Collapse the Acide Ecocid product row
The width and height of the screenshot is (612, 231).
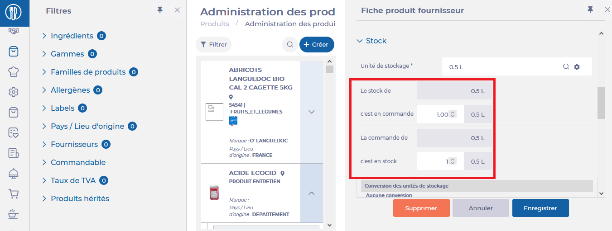311,193
